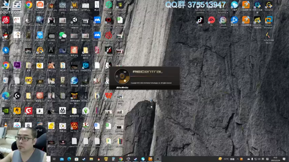289x162 pixels.
Task: Open the blue Battle.net desktop shortcut
Action: [234, 21]
